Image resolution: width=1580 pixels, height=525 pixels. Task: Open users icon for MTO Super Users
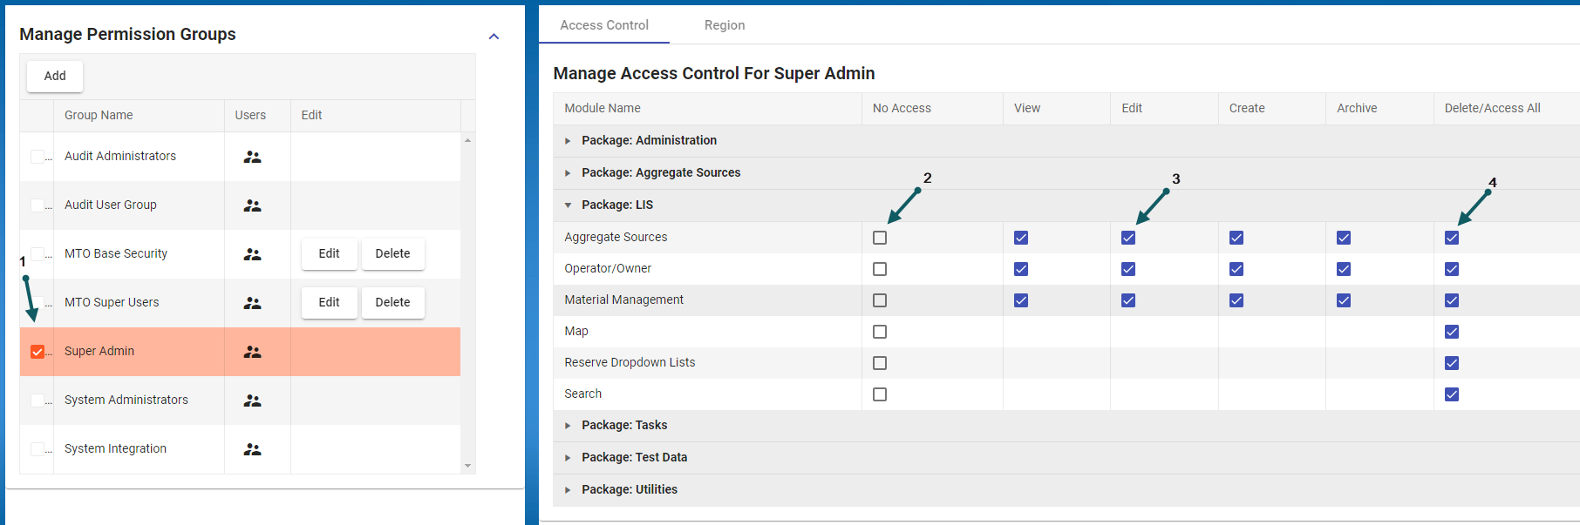[x=252, y=303]
